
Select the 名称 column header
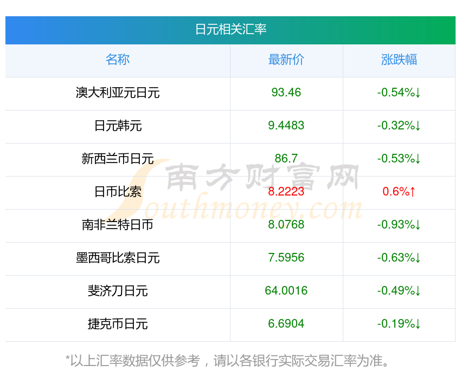click(118, 60)
